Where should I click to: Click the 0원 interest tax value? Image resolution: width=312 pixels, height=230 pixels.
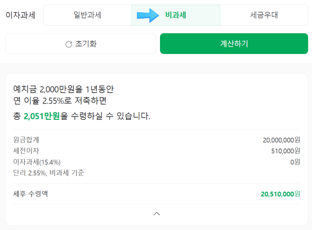[295, 162]
